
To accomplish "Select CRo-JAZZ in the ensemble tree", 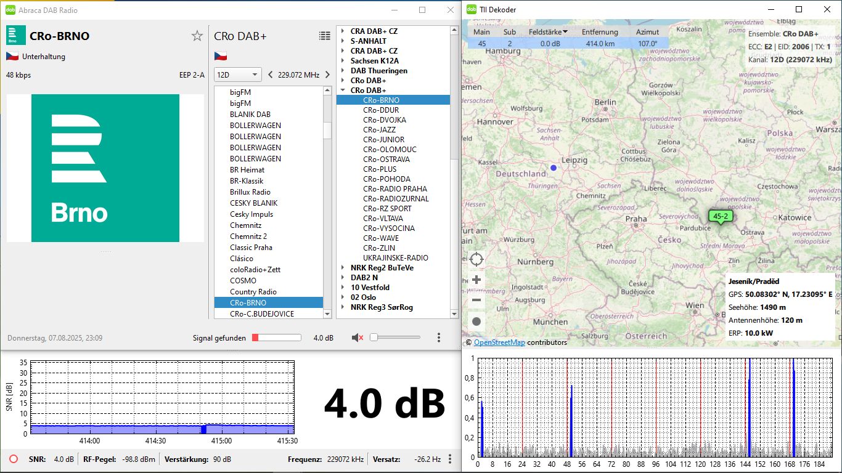I will tap(379, 130).
